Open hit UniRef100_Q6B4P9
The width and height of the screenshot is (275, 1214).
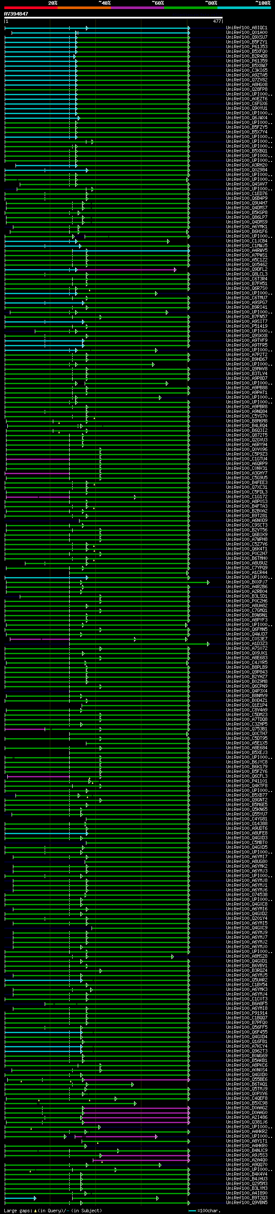pyautogui.click(x=247, y=199)
